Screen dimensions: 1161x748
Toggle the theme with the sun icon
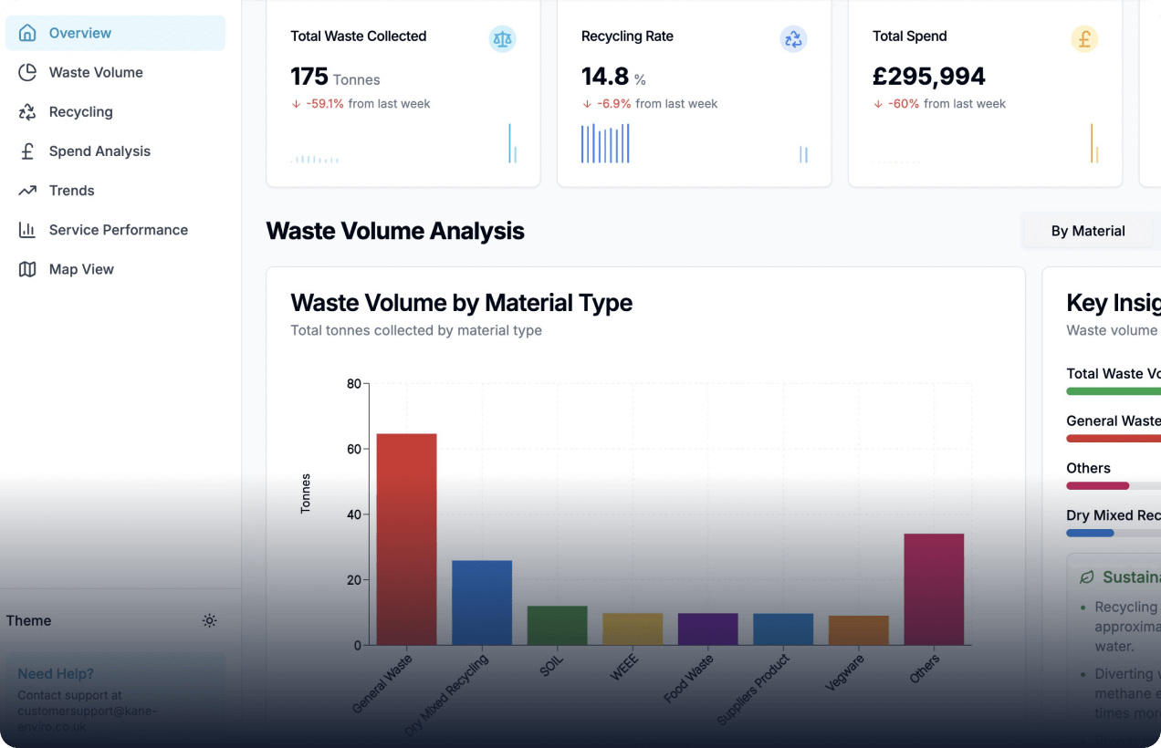[x=210, y=620]
